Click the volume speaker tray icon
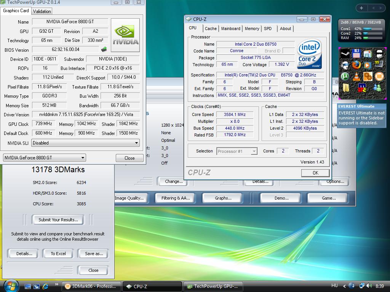The height and width of the screenshot is (292, 390). (x=369, y=286)
